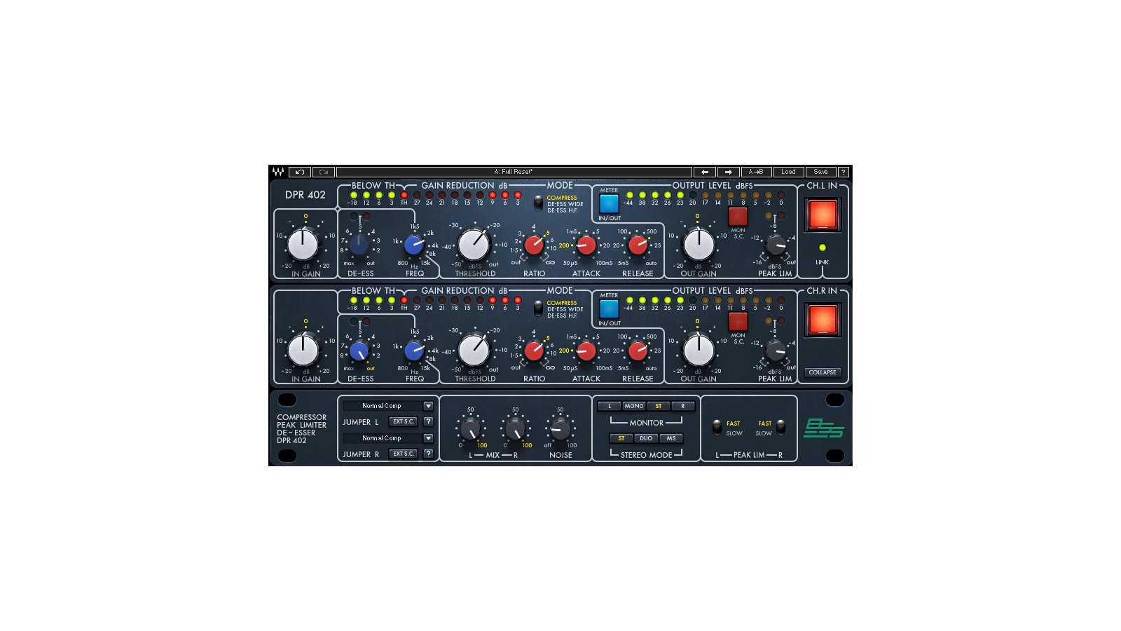1121x631 pixels.
Task: Click the left channel RELEASE red knob
Action: pyautogui.click(x=638, y=245)
